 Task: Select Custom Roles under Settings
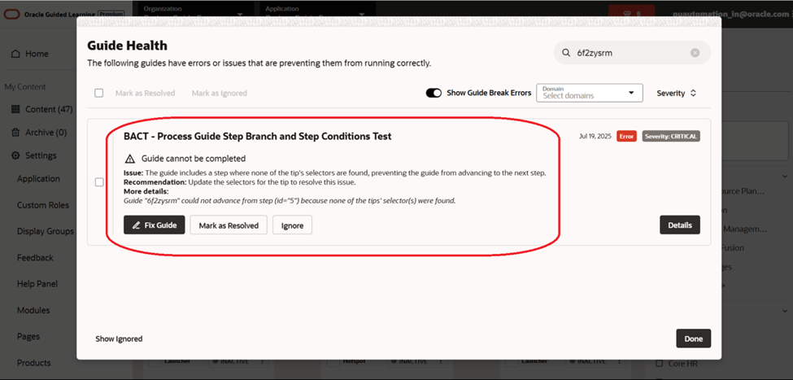[x=43, y=205]
